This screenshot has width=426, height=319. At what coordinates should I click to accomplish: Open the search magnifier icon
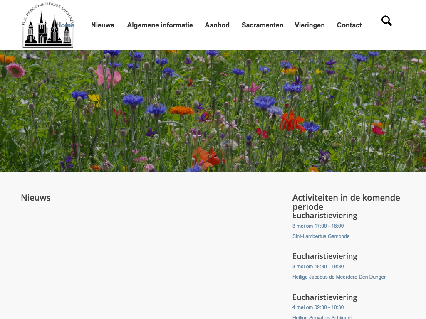(x=386, y=21)
